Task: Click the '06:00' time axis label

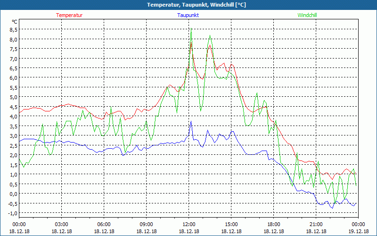Action: click(x=104, y=224)
